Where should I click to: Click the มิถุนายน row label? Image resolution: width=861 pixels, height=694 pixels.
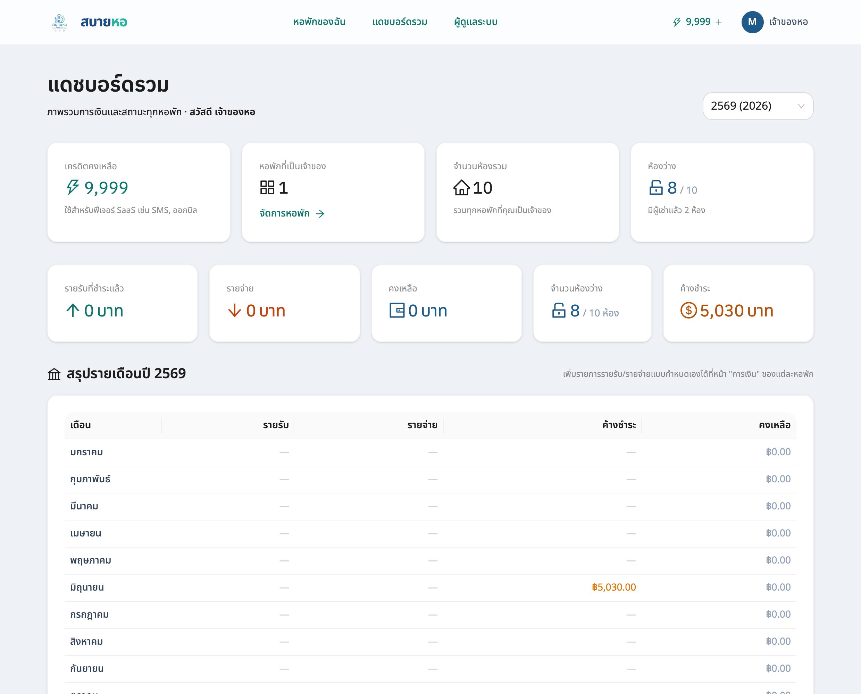pyautogui.click(x=87, y=587)
